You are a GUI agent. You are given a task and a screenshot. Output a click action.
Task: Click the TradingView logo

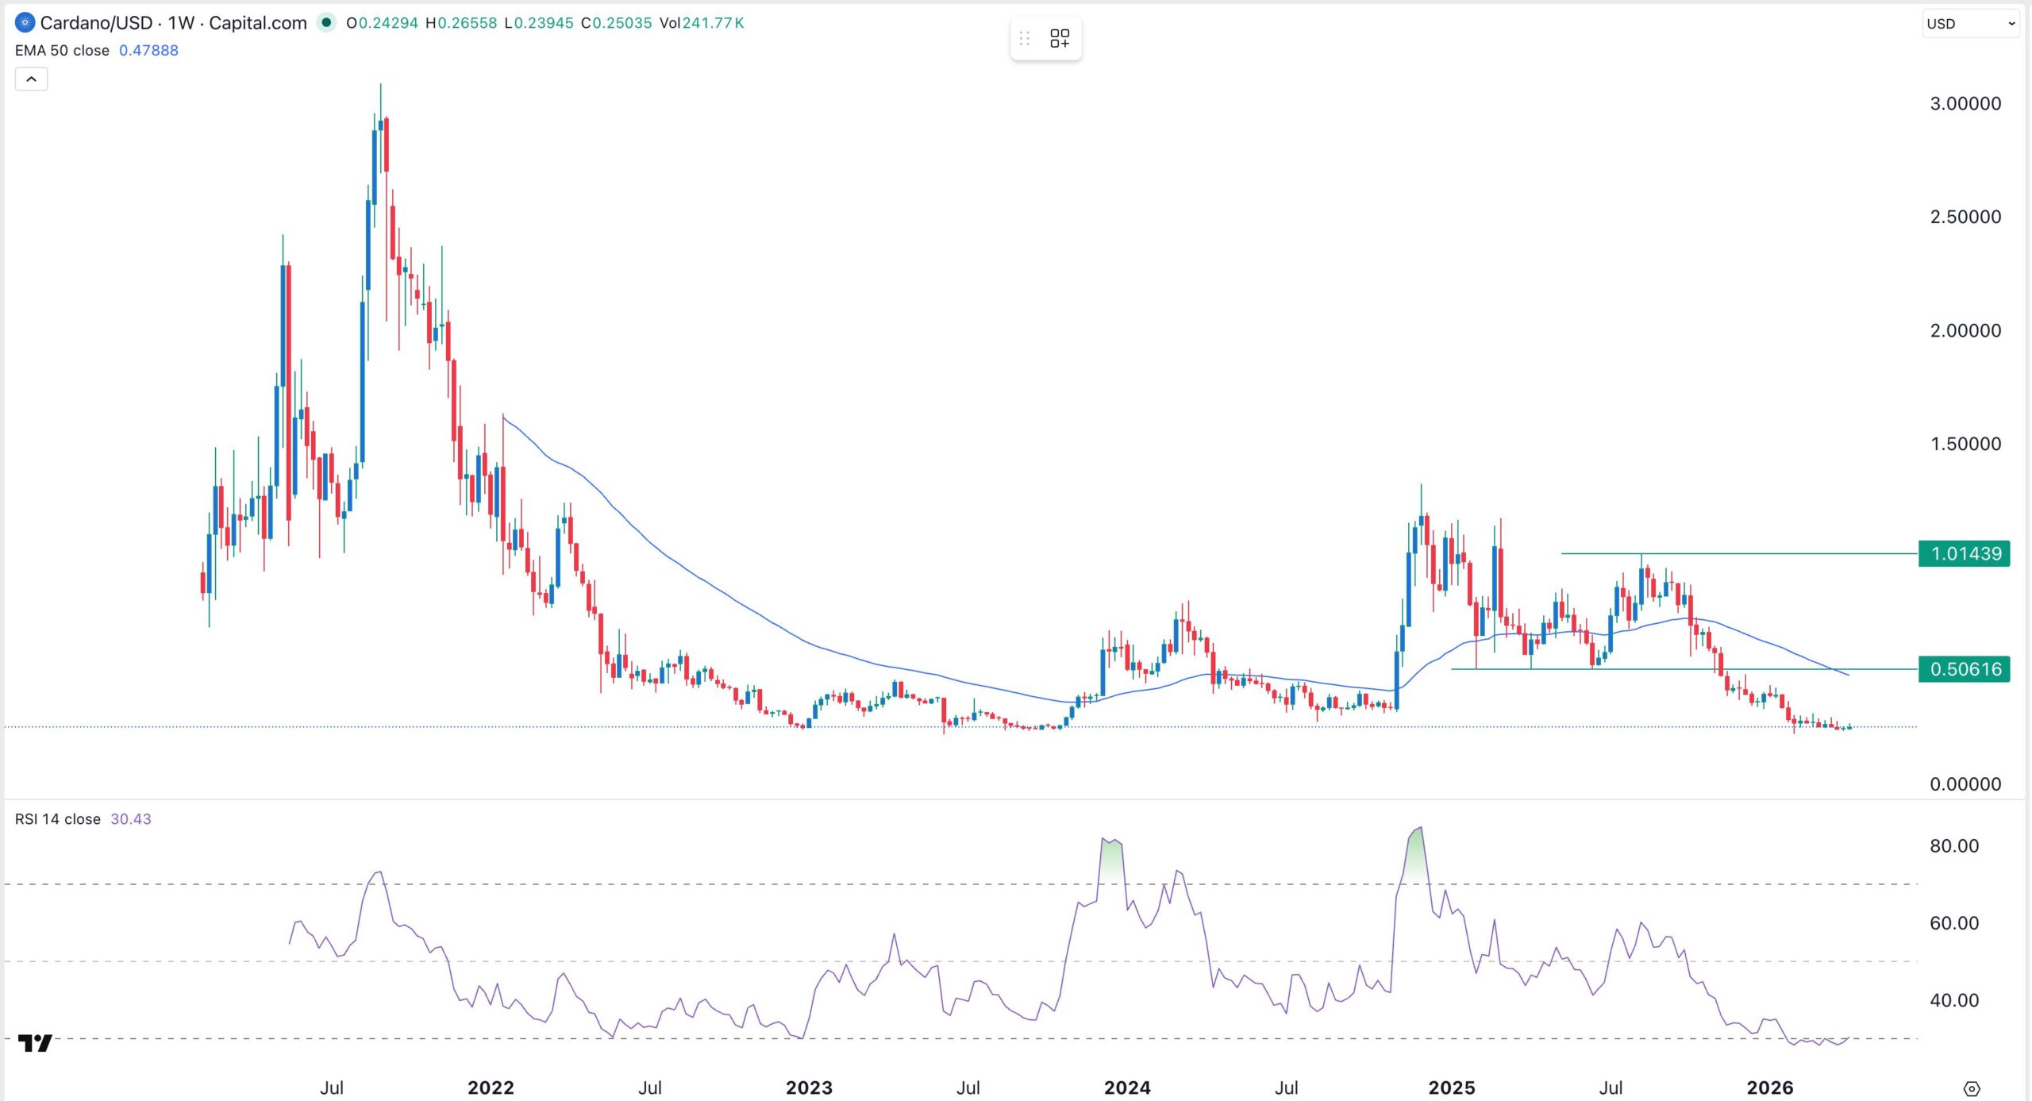[35, 1042]
